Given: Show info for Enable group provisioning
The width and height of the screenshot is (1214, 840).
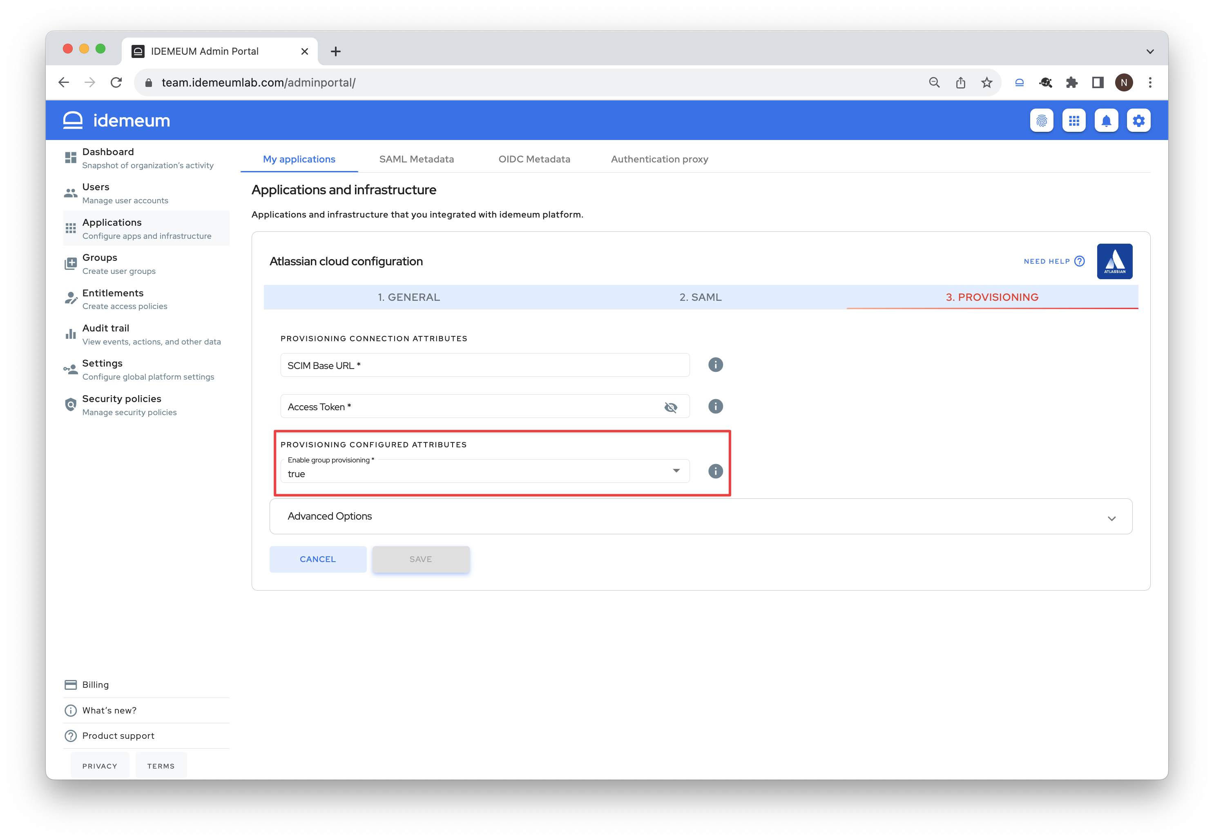Looking at the screenshot, I should click(715, 471).
